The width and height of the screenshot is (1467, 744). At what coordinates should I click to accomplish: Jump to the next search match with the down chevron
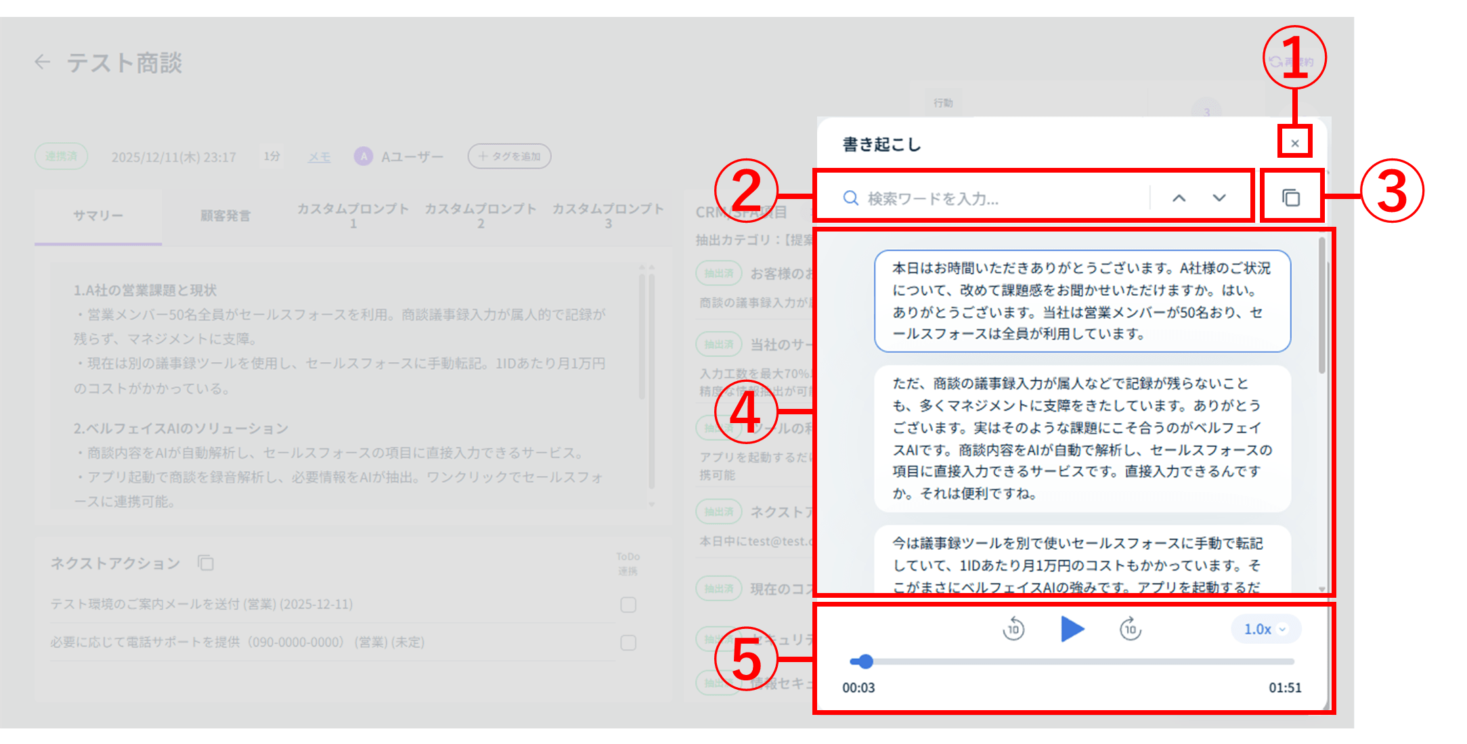(x=1219, y=198)
